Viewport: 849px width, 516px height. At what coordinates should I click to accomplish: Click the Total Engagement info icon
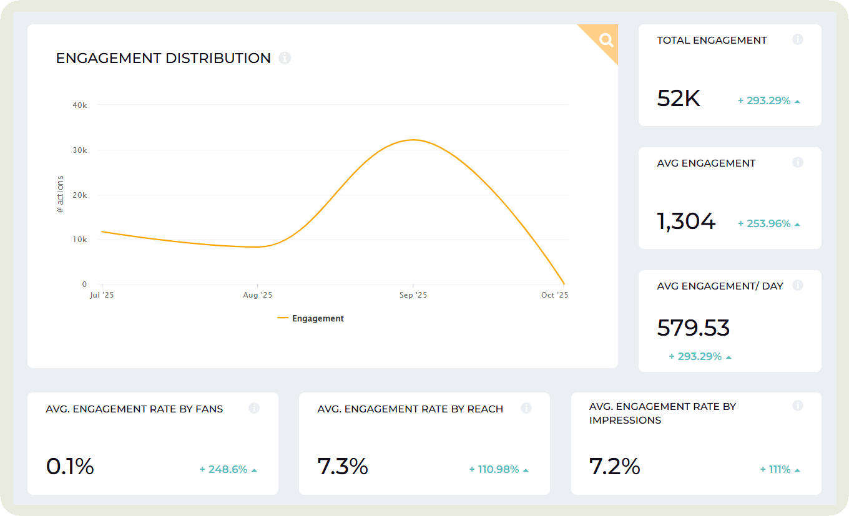(797, 39)
